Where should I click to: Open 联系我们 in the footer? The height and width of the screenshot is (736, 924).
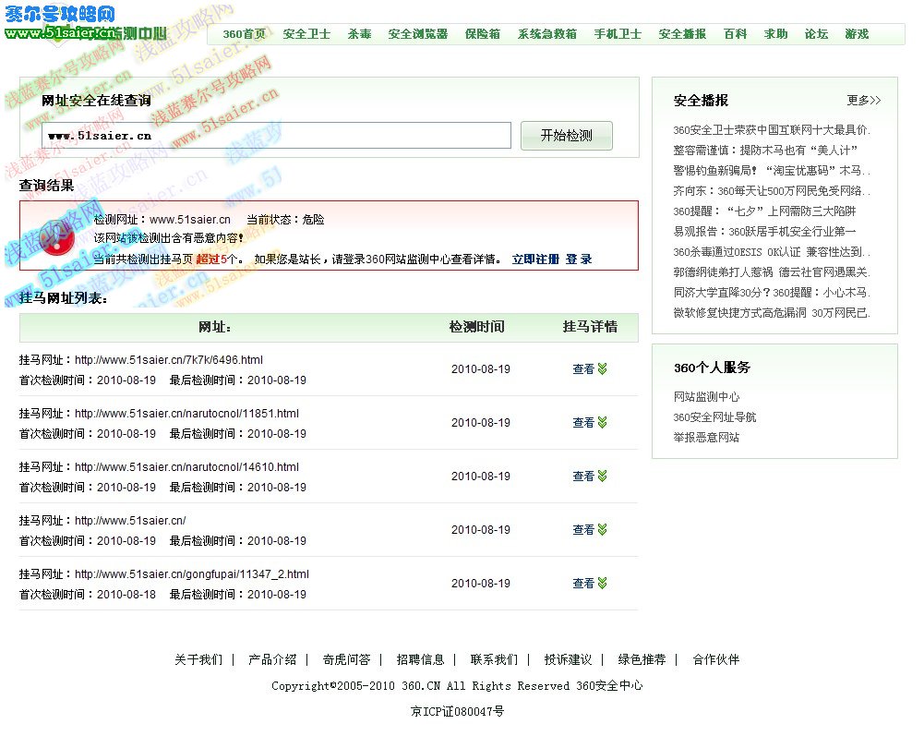point(494,659)
